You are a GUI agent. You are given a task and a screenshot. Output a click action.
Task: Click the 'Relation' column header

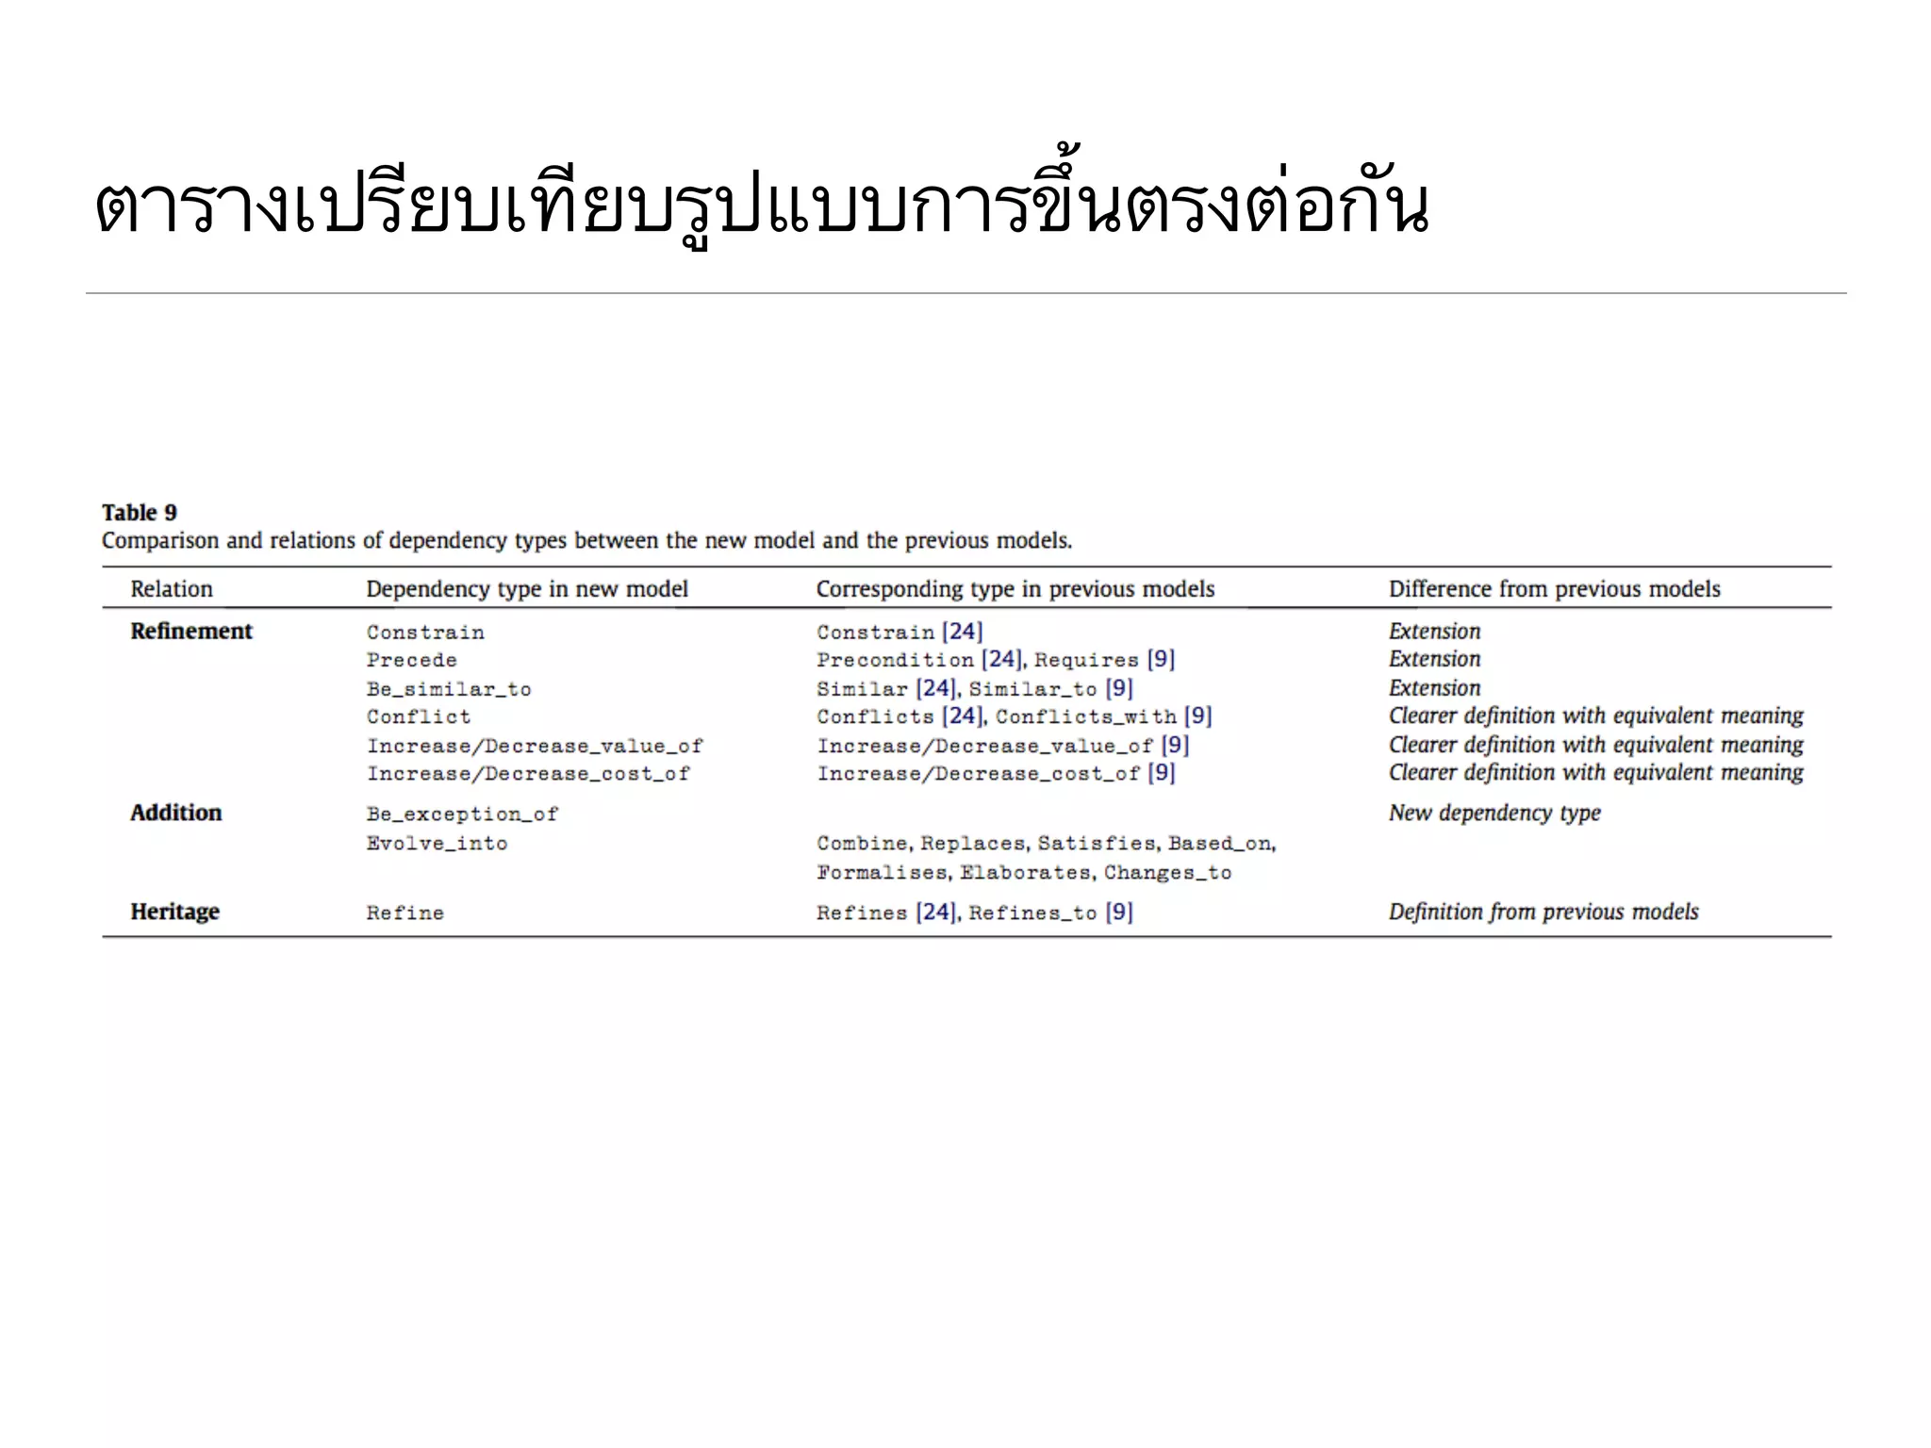[172, 589]
